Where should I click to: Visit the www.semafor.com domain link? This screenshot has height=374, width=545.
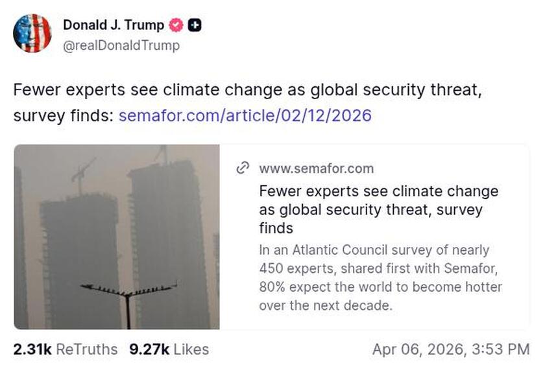click(x=316, y=169)
